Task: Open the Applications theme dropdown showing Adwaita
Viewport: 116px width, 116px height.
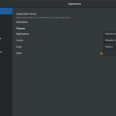Action: point(110,34)
